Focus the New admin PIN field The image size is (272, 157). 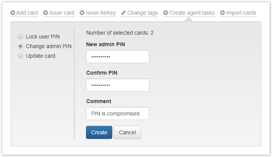click(x=118, y=57)
